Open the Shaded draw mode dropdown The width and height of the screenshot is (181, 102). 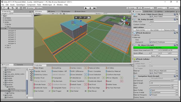[x=43, y=14]
